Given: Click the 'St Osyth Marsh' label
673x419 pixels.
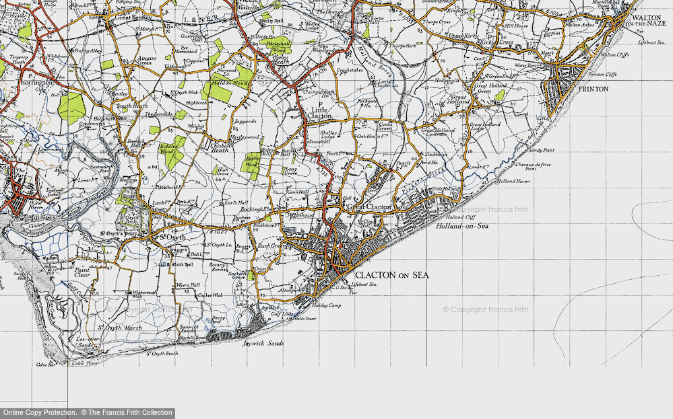Looking at the screenshot, I should pyautogui.click(x=120, y=328).
